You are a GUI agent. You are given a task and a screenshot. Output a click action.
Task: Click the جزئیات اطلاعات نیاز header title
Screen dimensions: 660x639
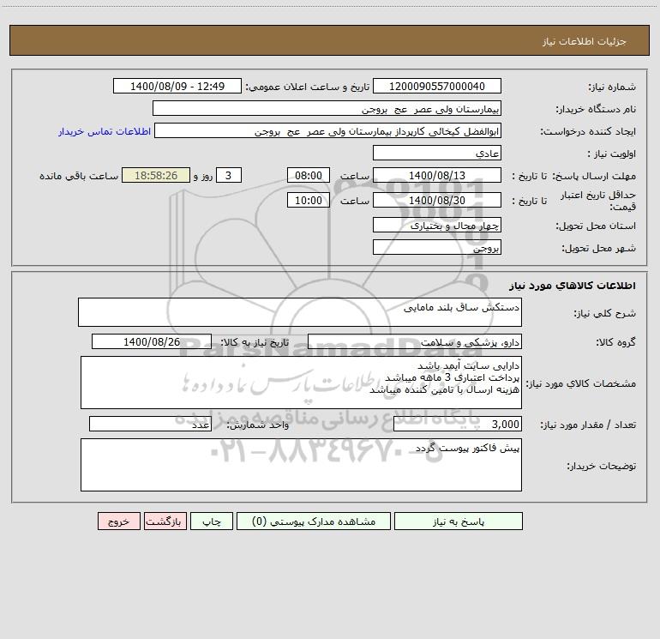click(585, 41)
